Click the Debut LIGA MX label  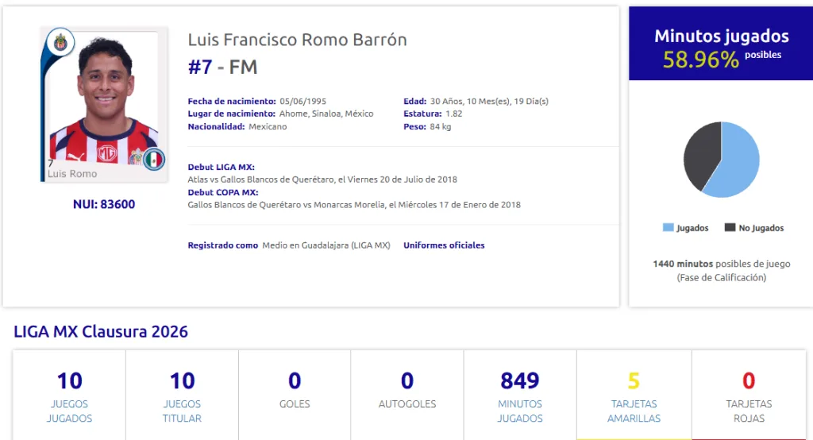tap(221, 168)
